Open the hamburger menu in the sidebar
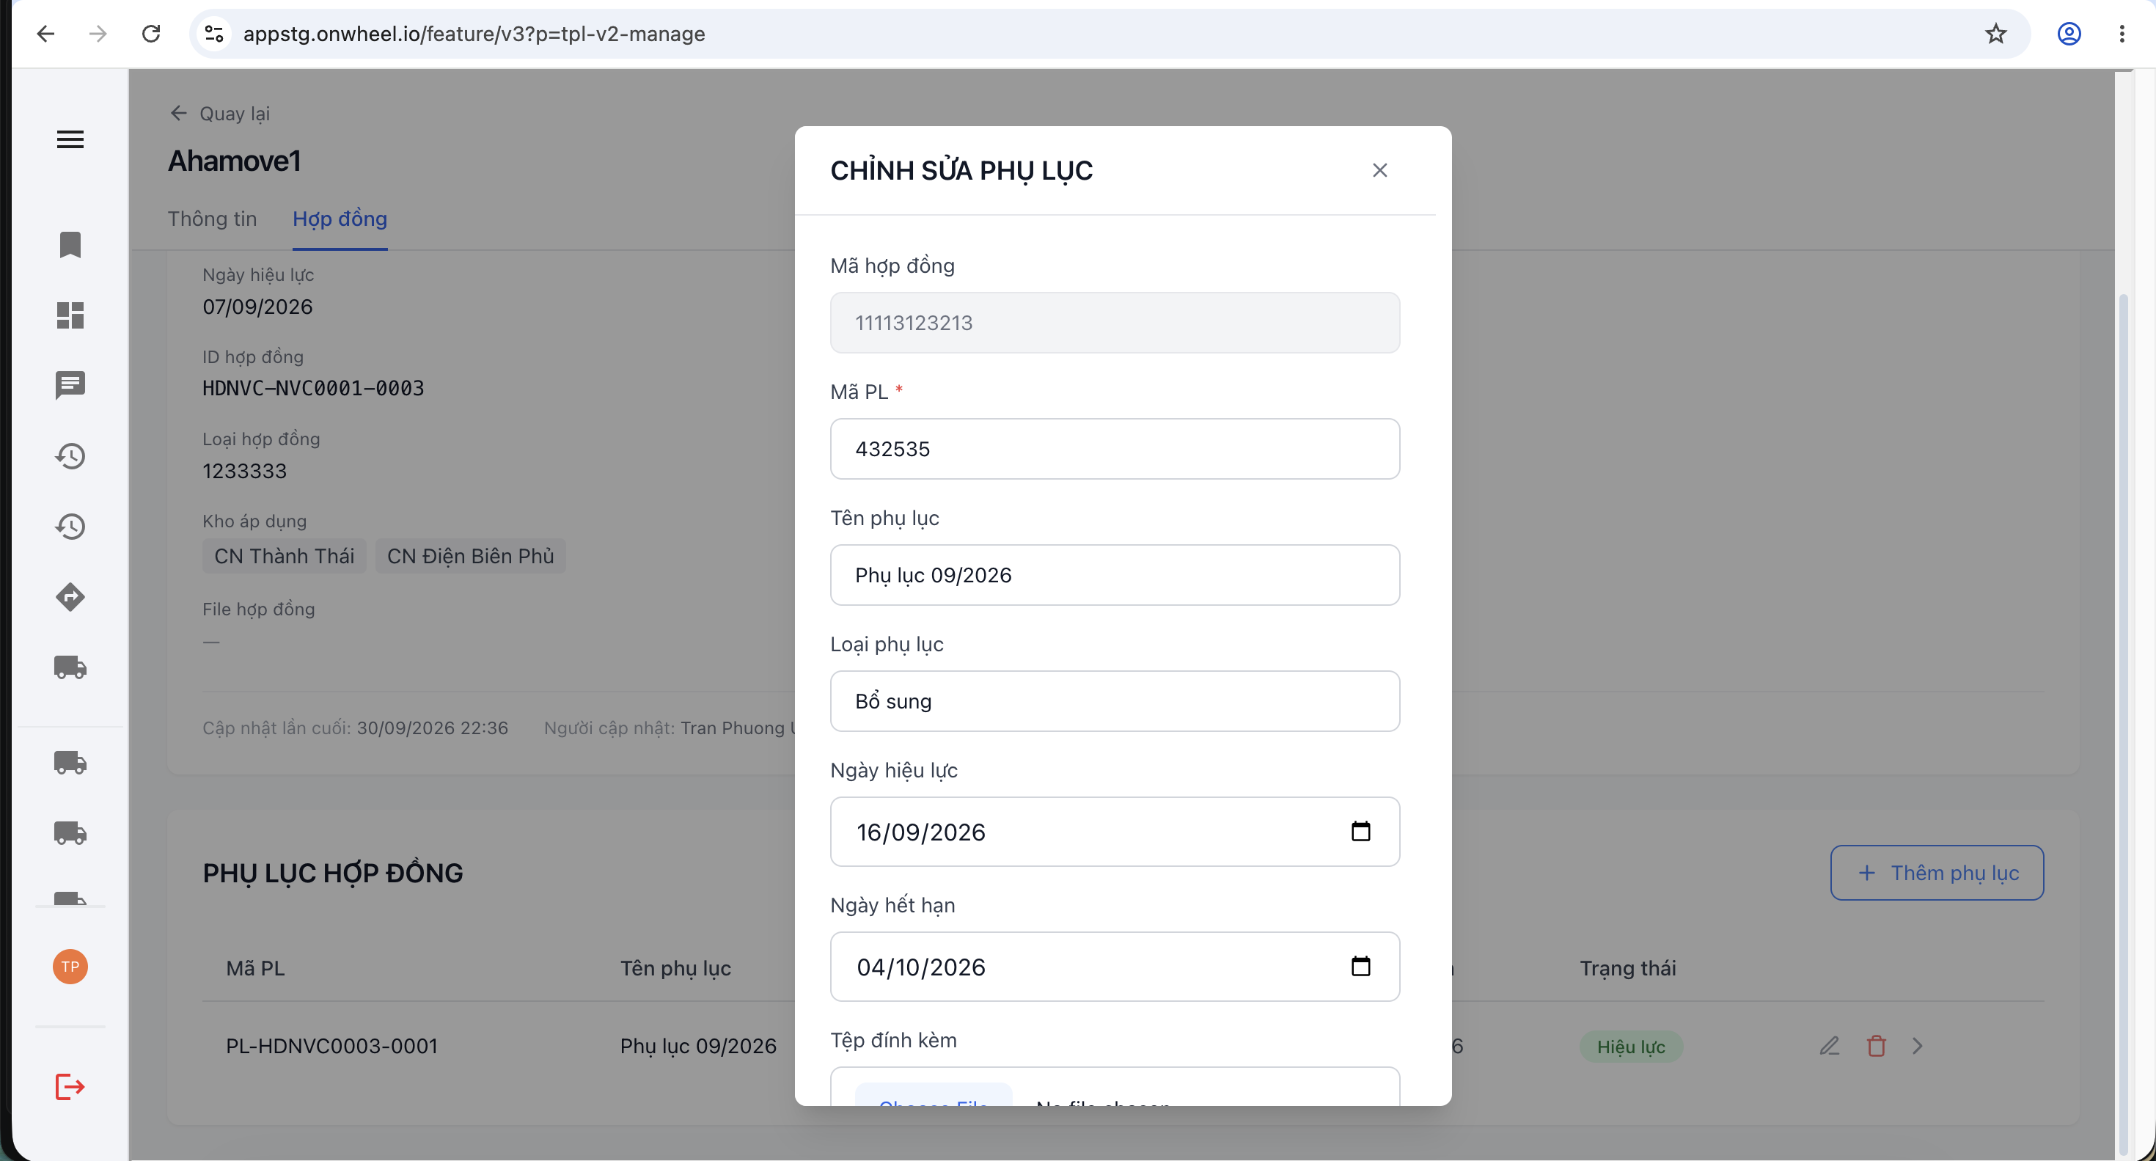Screen dimensions: 2156x1161 (70, 139)
